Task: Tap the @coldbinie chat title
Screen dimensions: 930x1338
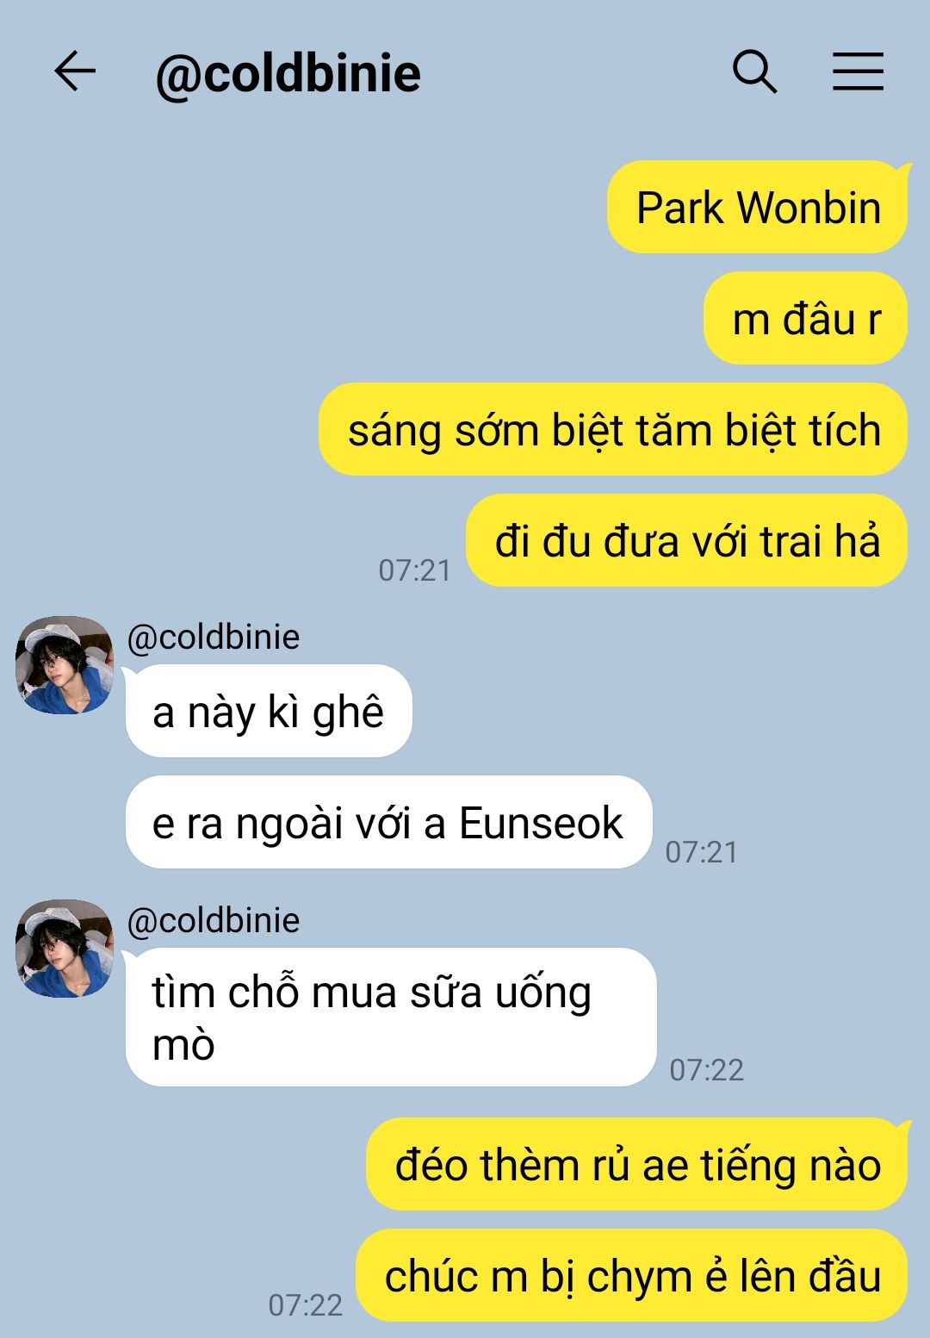Action: pos(288,73)
